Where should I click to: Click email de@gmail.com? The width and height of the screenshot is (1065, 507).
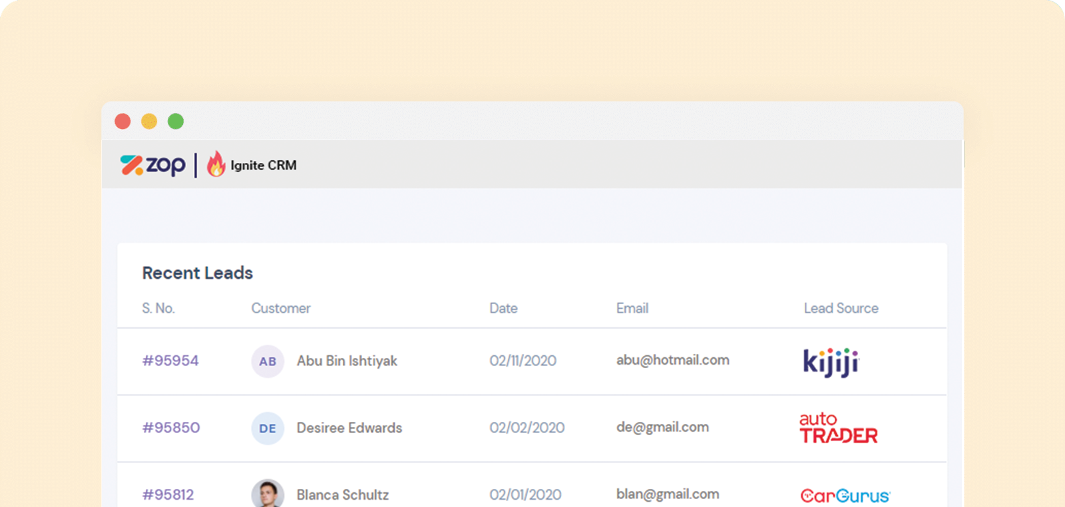662,427
